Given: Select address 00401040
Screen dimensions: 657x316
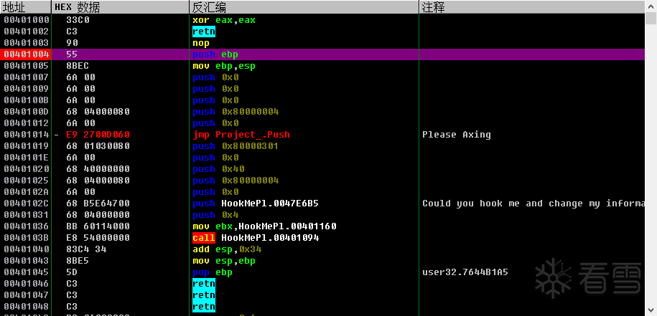Looking at the screenshot, I should click(x=27, y=249).
